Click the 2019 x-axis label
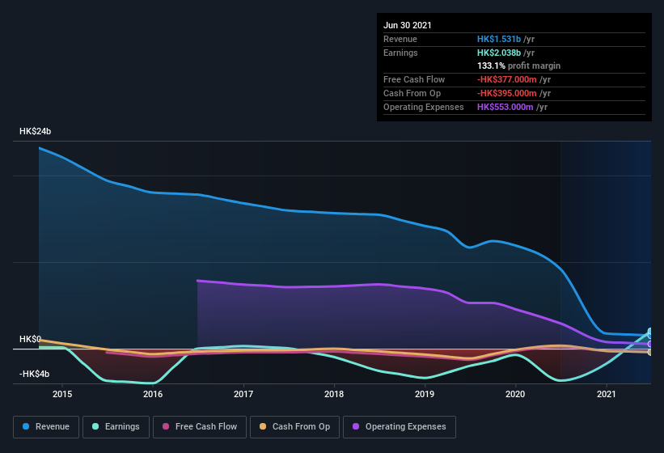664x453 pixels. click(425, 394)
